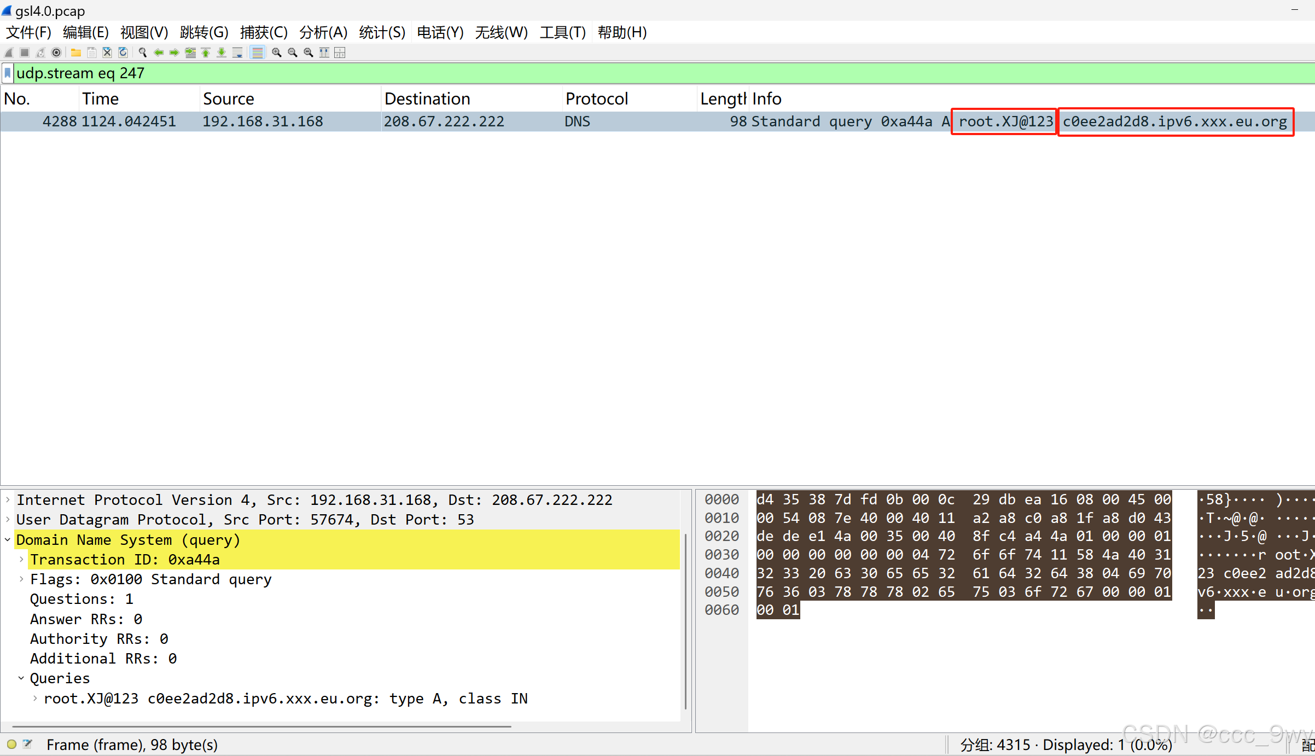Expand the Internet Protocol Version 4 row
The width and height of the screenshot is (1315, 756).
8,500
